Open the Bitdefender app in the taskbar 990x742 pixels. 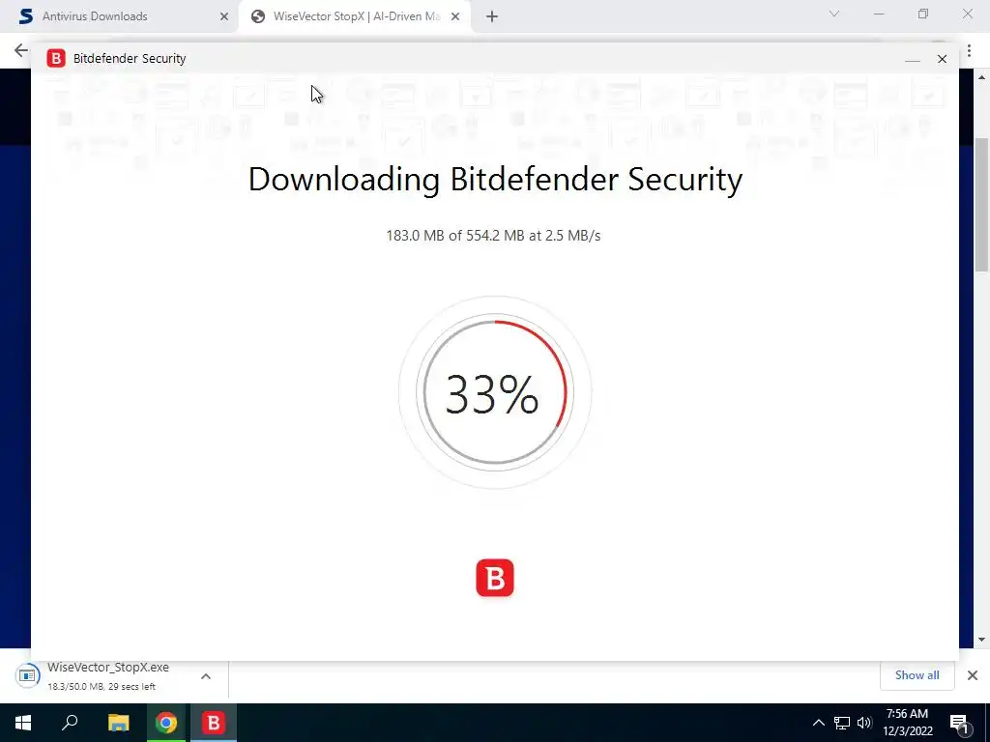214,723
